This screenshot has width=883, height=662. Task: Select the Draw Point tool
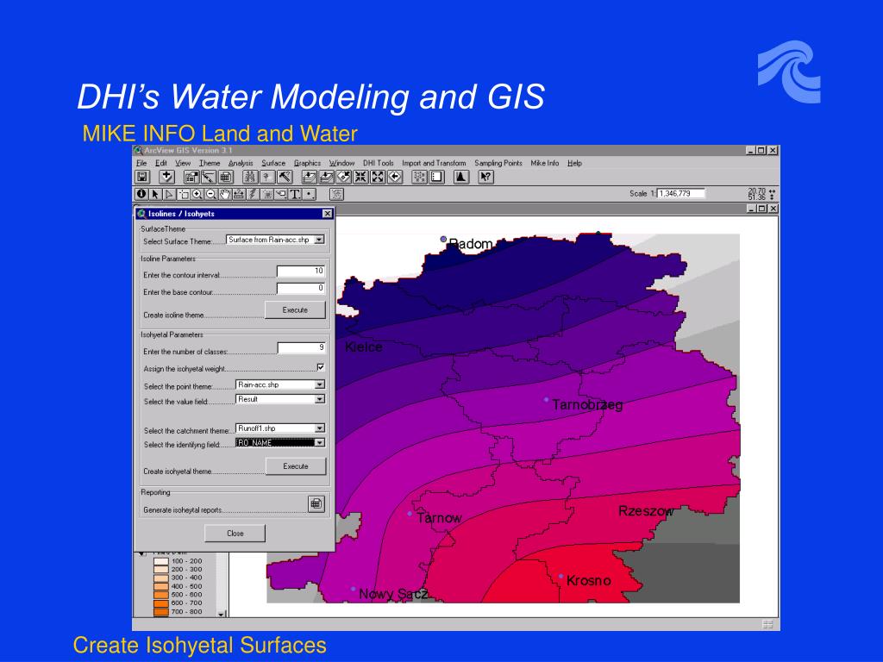tap(309, 194)
